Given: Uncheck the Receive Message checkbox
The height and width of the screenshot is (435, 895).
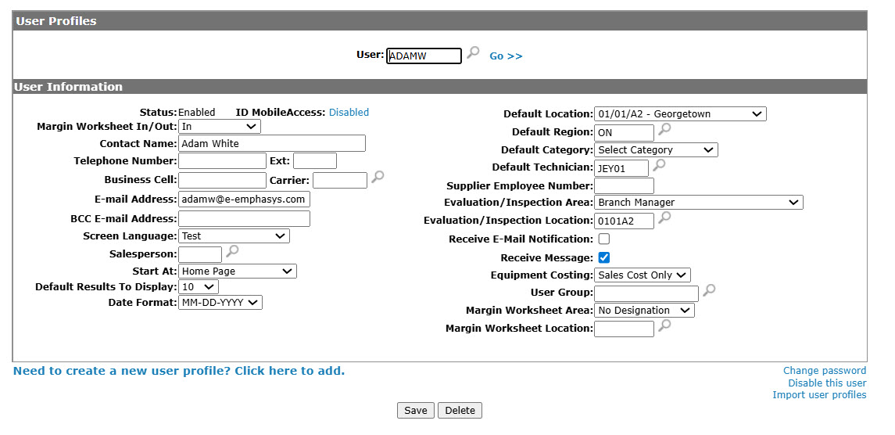Looking at the screenshot, I should (603, 258).
